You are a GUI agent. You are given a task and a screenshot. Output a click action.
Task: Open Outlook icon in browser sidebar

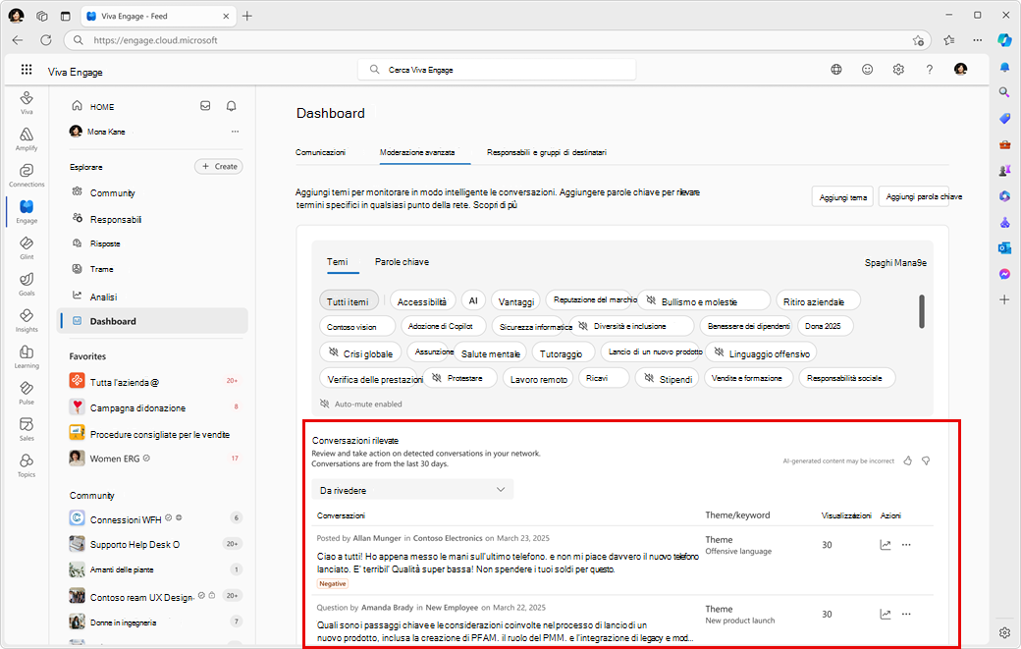coord(1004,248)
